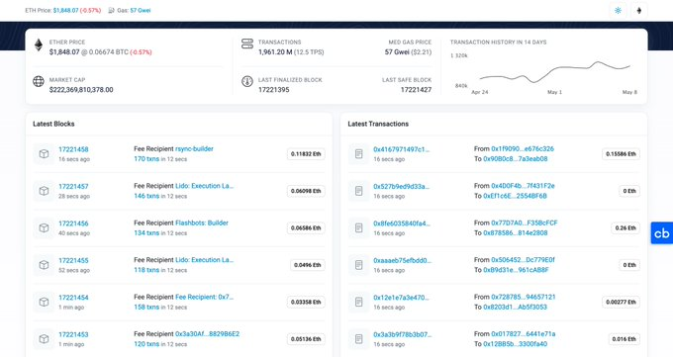View the 158 txns link
The width and height of the screenshot is (673, 357).
(x=146, y=307)
